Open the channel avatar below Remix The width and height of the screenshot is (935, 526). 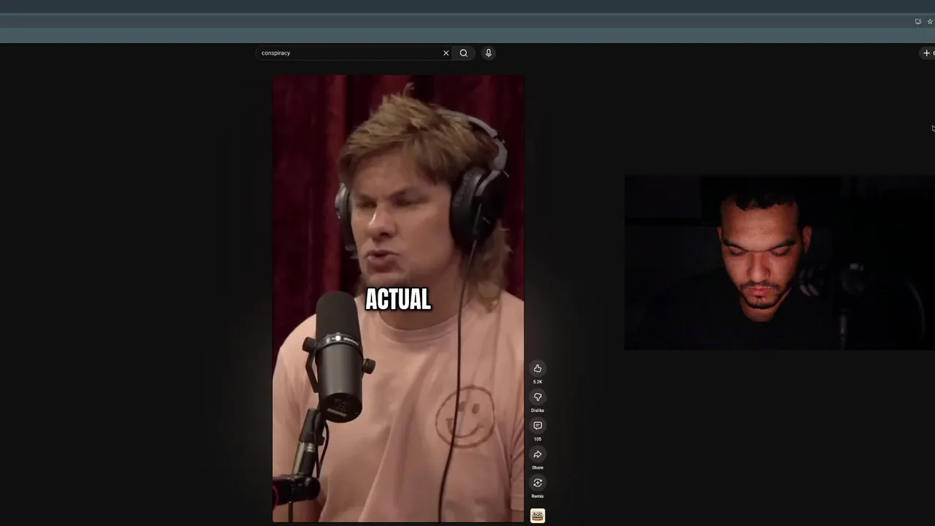[538, 516]
